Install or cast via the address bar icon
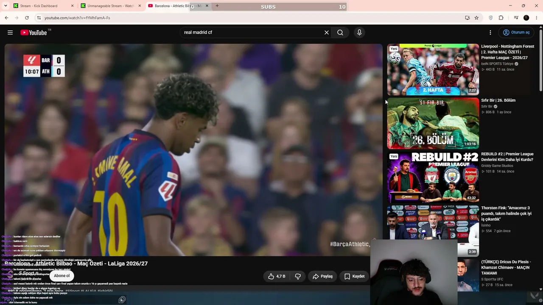Viewport: 543px width, 305px height. click(467, 18)
